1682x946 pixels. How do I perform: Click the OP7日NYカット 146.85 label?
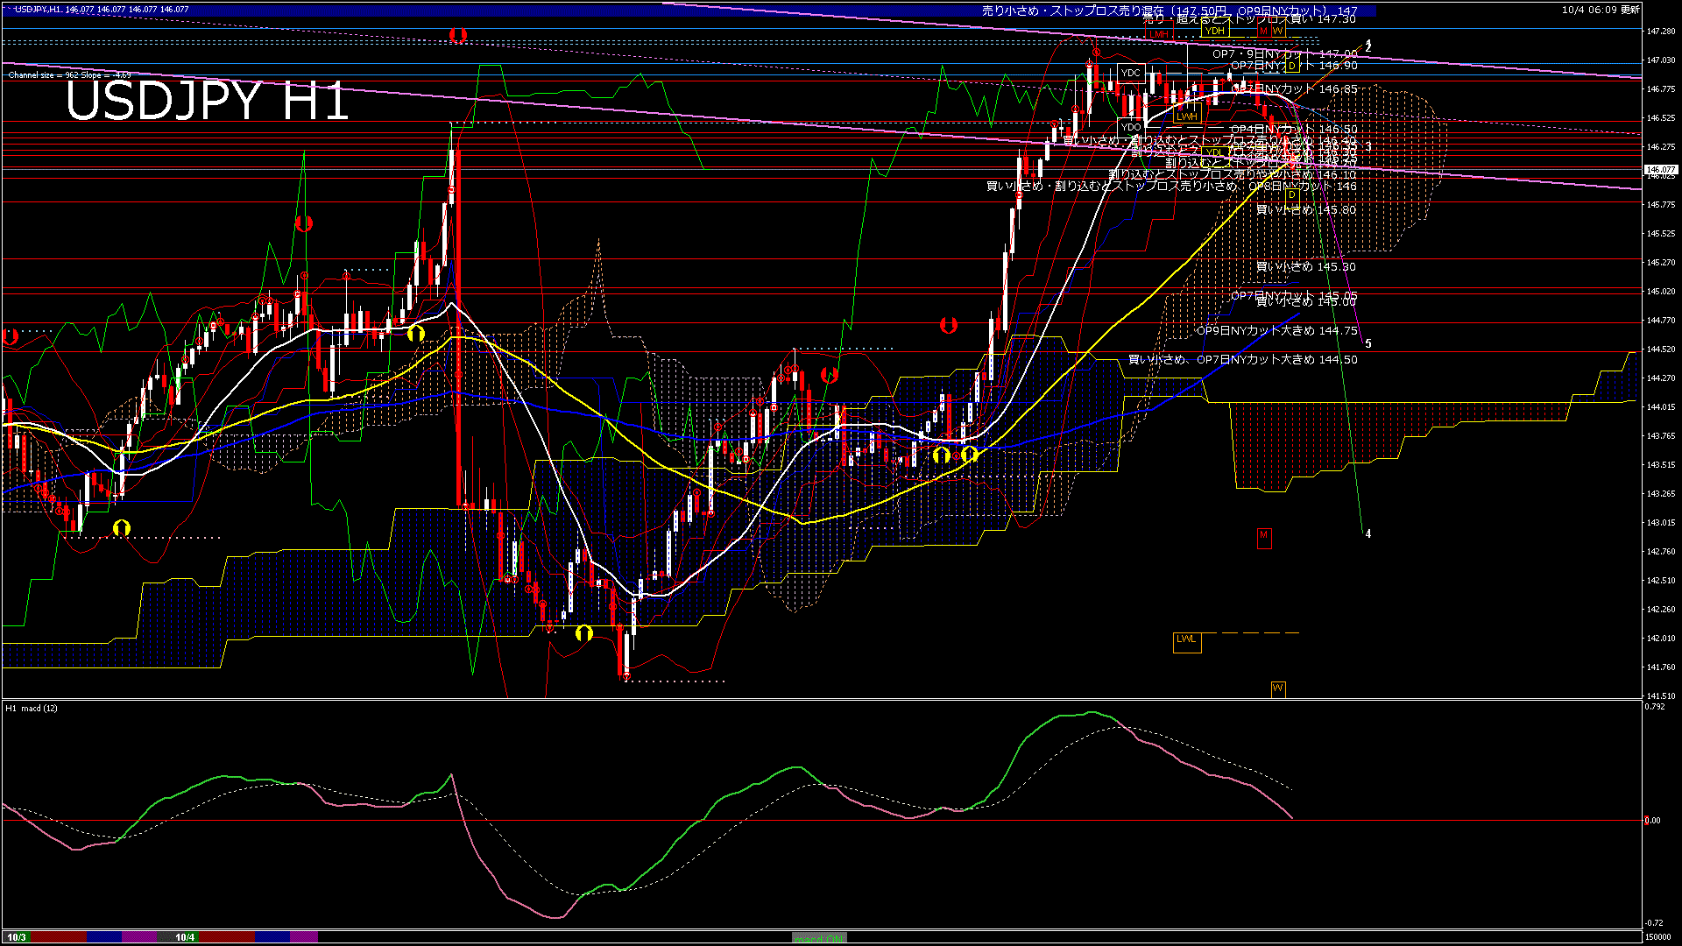pyautogui.click(x=1295, y=89)
